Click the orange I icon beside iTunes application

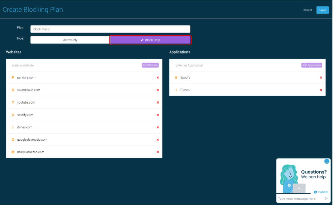(176, 90)
